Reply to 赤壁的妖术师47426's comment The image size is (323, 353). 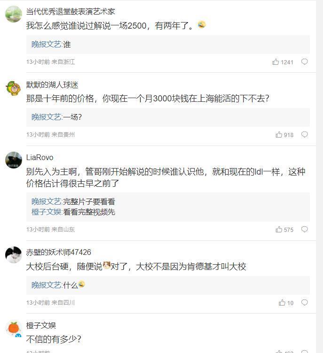click(304, 303)
